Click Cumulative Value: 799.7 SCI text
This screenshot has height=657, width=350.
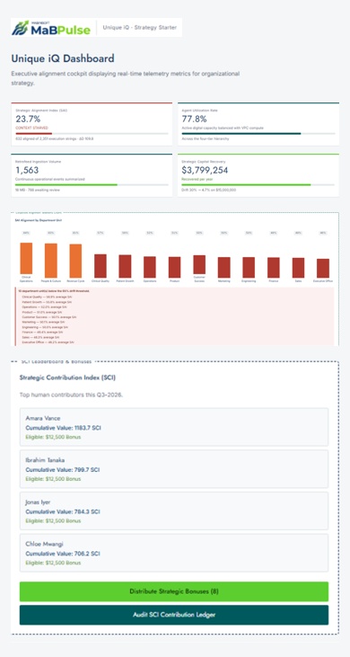(x=63, y=470)
